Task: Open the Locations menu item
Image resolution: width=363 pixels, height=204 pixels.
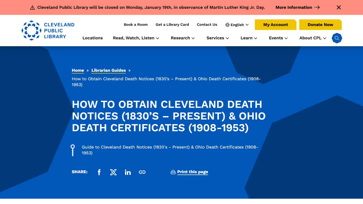Action: [92, 38]
